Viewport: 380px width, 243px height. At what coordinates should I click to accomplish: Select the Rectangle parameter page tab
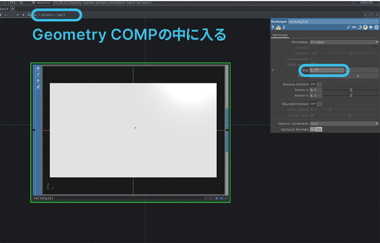point(279,35)
